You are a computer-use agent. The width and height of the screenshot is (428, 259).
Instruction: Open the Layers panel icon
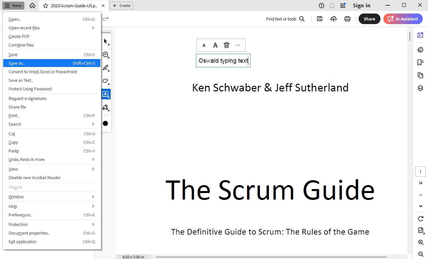[x=420, y=88]
